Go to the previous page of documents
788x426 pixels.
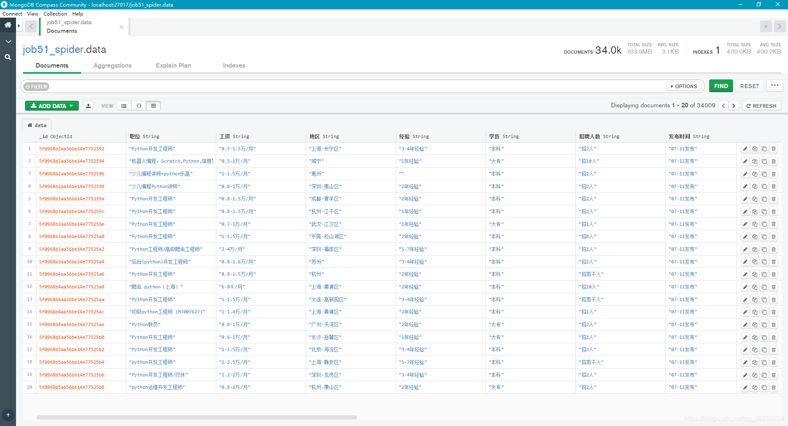(x=724, y=106)
